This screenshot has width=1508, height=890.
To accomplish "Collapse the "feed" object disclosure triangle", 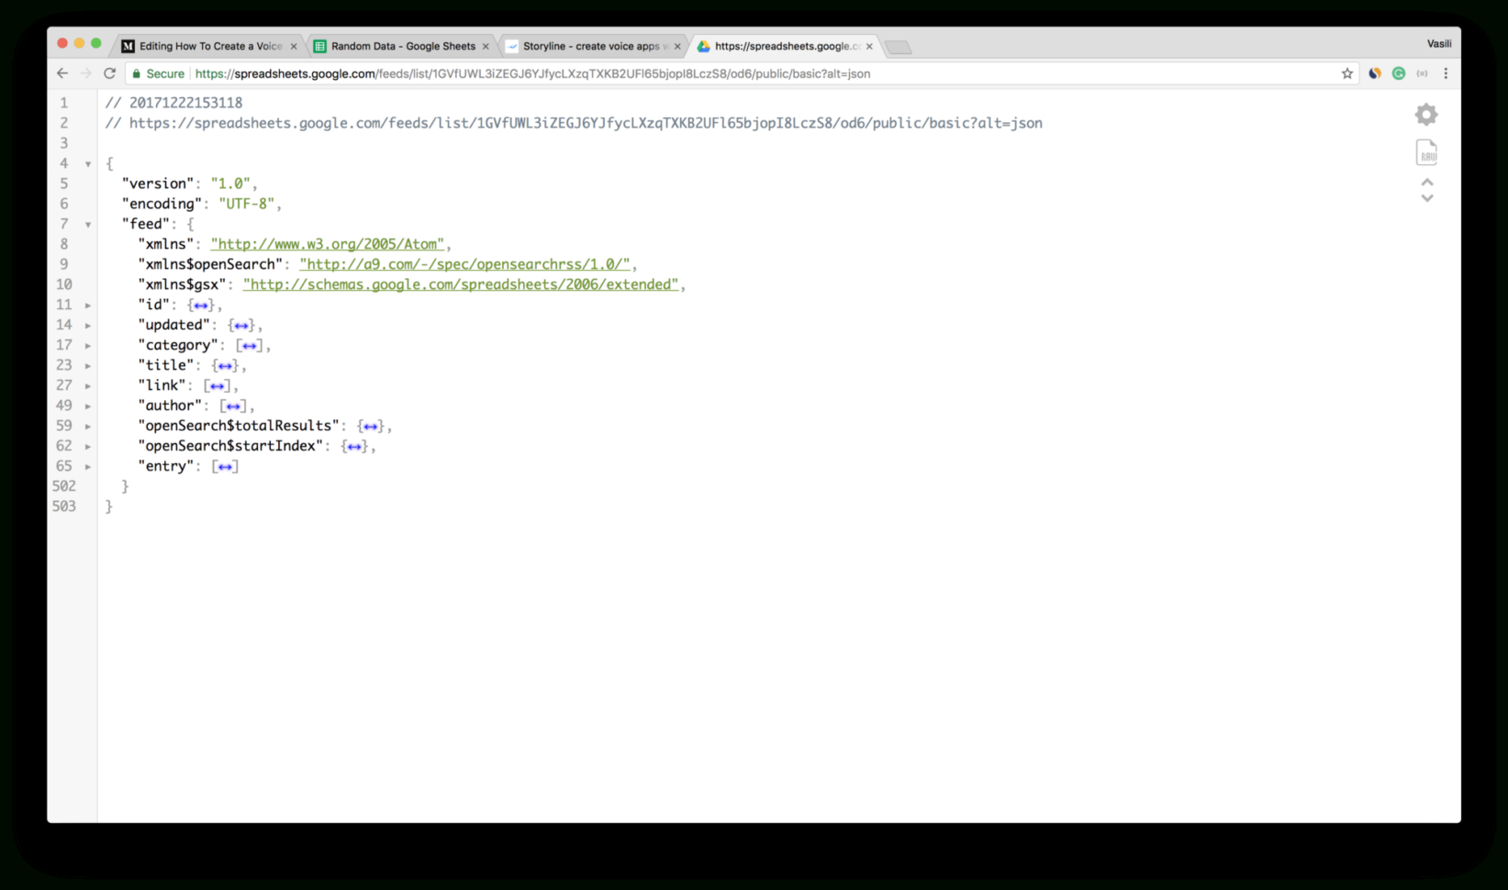I will pos(88,224).
